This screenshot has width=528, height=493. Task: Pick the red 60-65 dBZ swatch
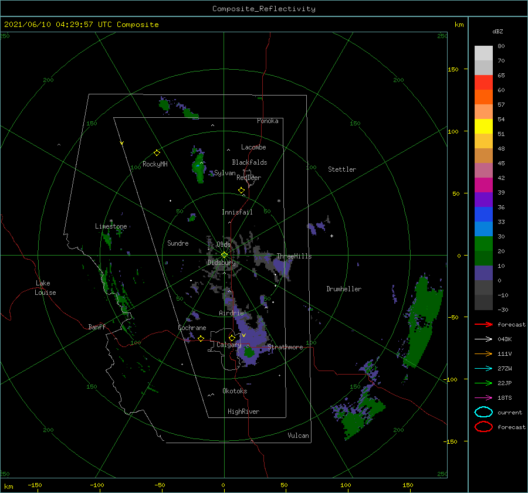pyautogui.click(x=483, y=83)
